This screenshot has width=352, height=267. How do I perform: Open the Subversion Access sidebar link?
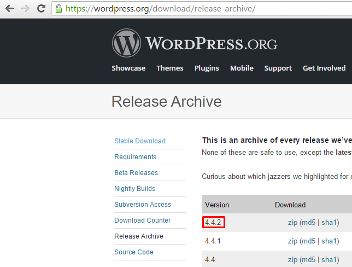point(143,204)
